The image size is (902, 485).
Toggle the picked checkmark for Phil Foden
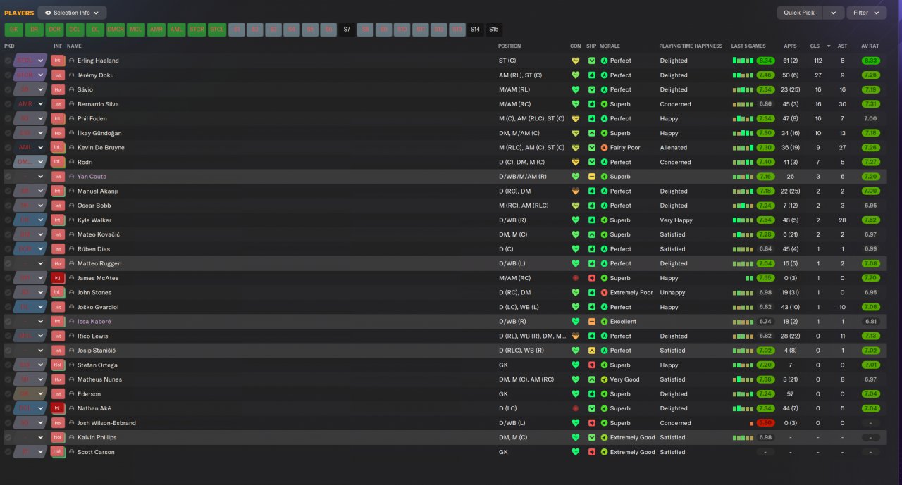[x=8, y=118]
